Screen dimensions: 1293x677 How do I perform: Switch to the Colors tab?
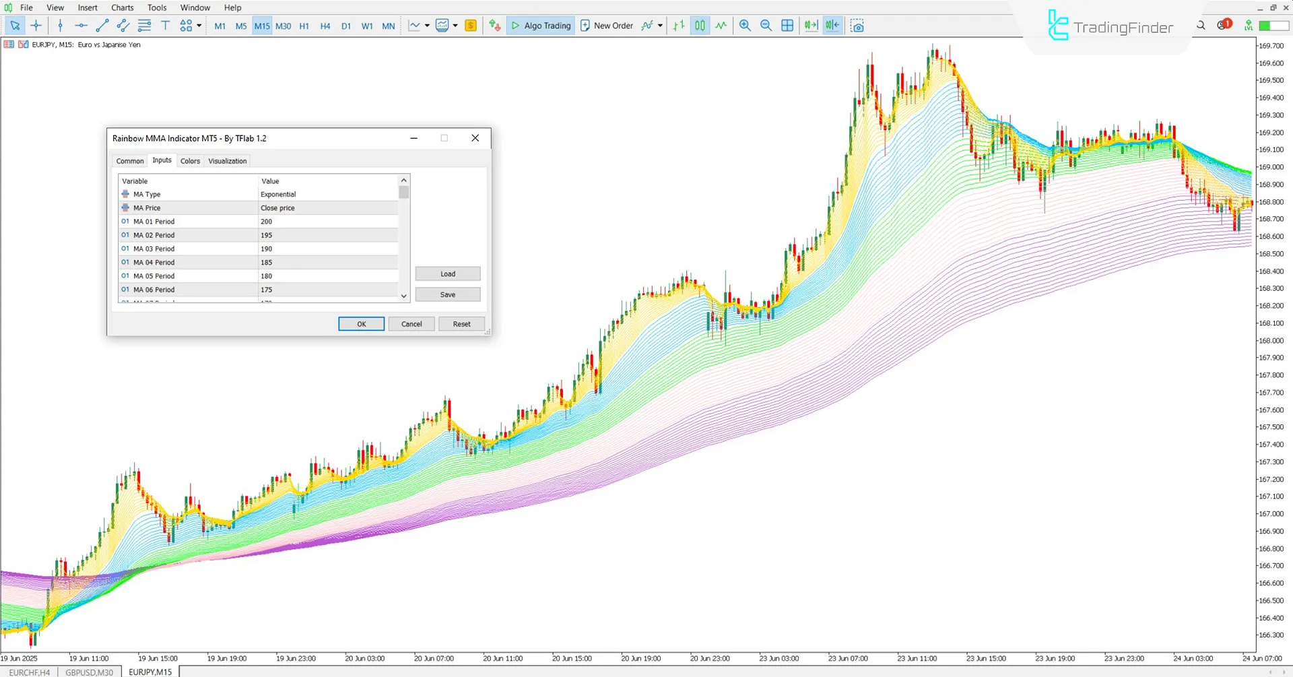click(190, 160)
